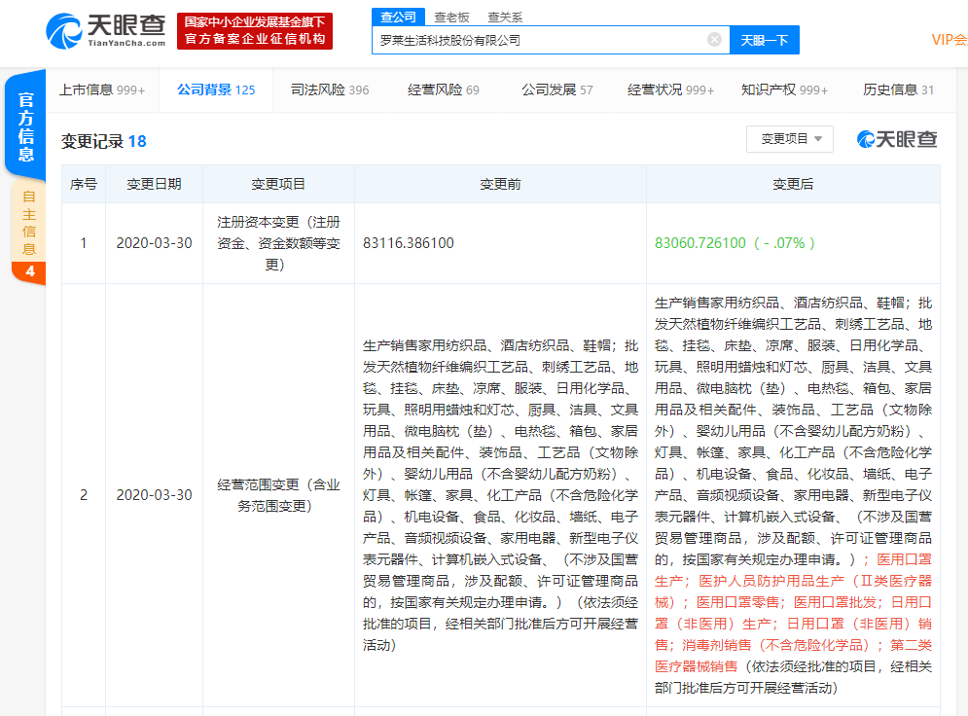Screen dimensions: 968x716
Task: Click the TianYanCha logo at top left
Action: point(106,31)
